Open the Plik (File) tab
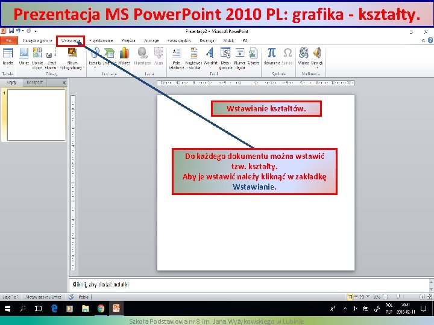The height and width of the screenshot is (325, 434). [9, 40]
